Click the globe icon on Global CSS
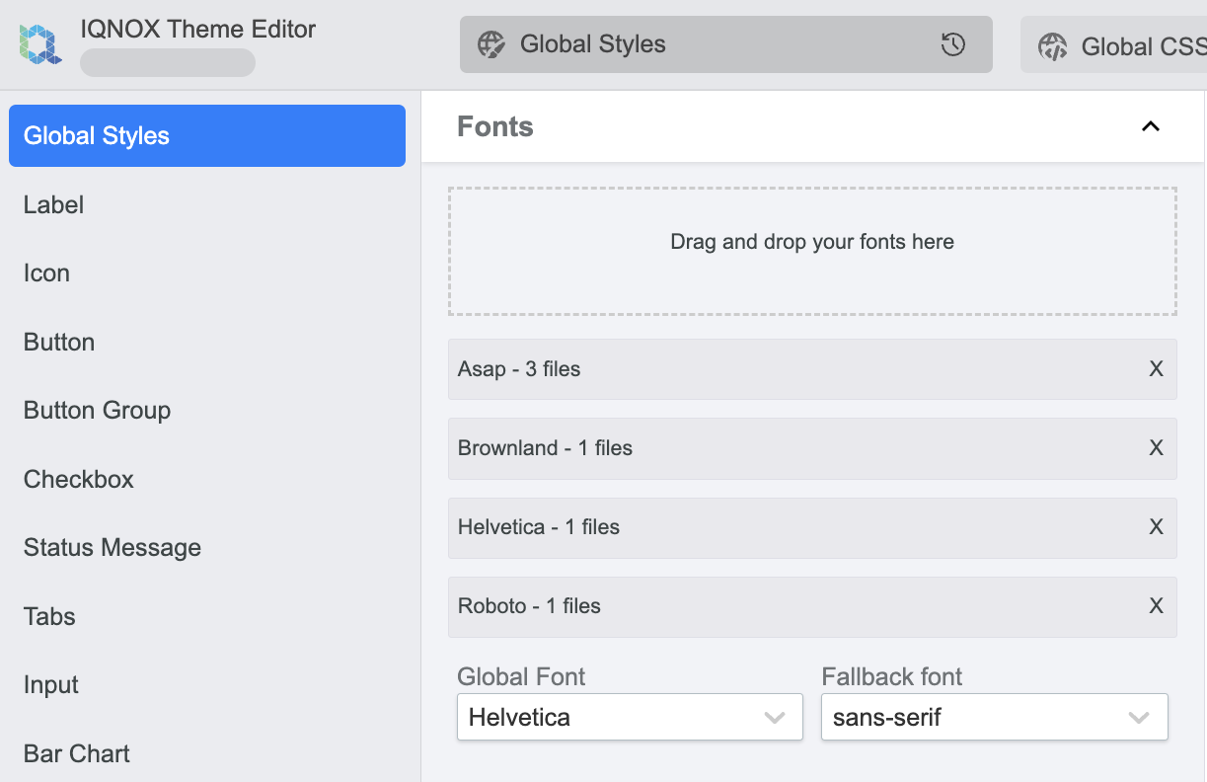Viewport: 1207px width, 782px height. [x=1053, y=45]
